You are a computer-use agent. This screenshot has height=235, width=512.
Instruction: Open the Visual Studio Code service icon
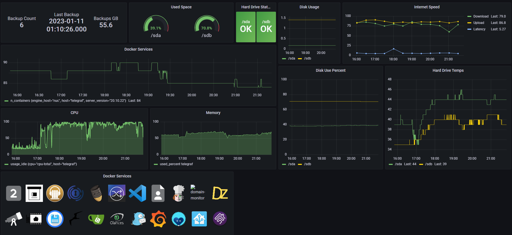coord(137,193)
